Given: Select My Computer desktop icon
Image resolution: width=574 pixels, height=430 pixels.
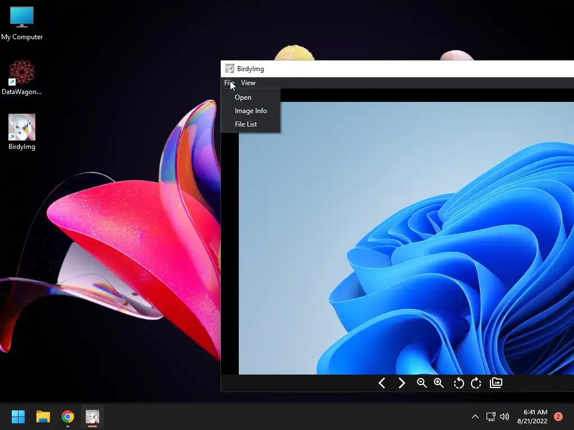Looking at the screenshot, I should point(22,24).
